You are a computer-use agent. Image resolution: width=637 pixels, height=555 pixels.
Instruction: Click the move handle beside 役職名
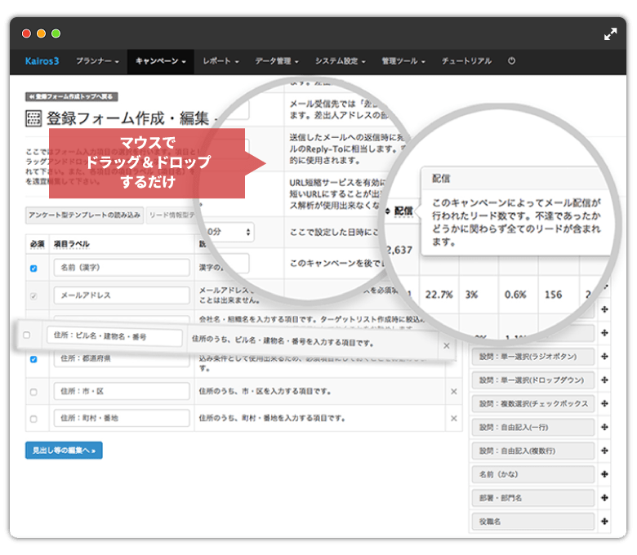[x=604, y=521]
